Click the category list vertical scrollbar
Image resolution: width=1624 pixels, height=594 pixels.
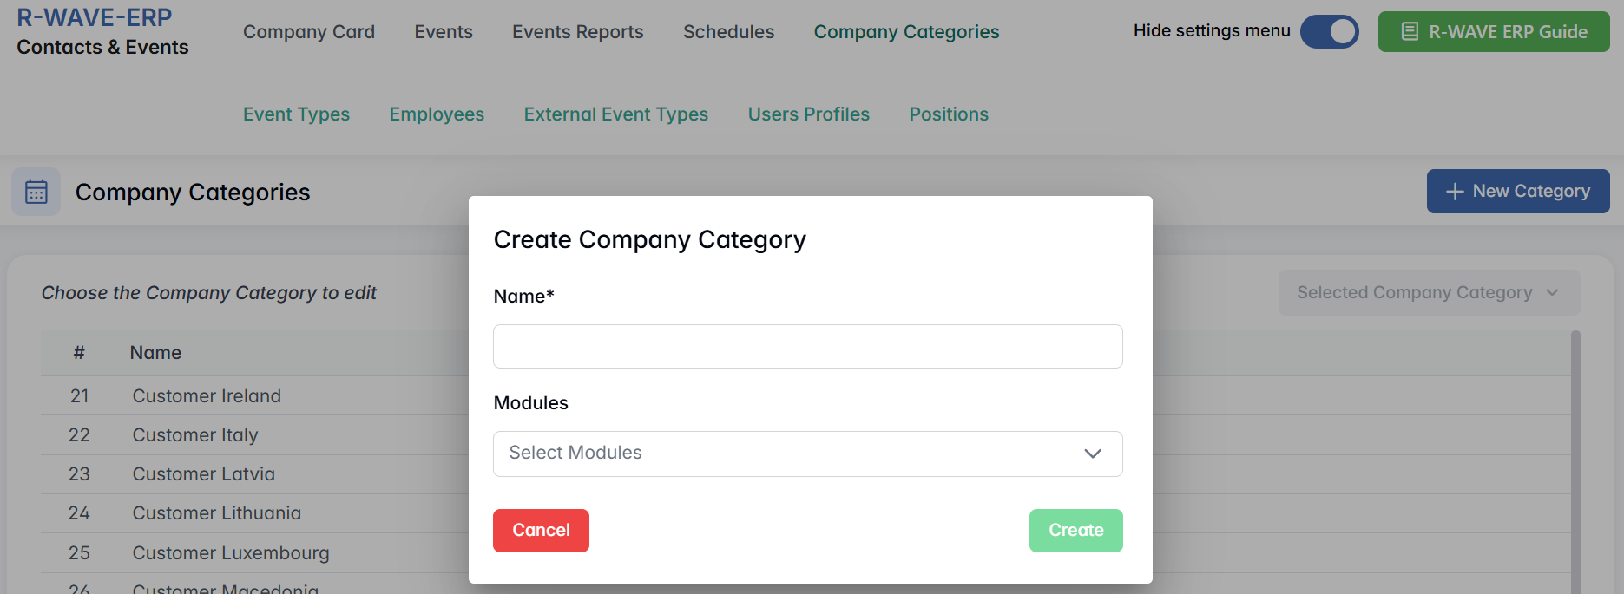pos(1575,460)
